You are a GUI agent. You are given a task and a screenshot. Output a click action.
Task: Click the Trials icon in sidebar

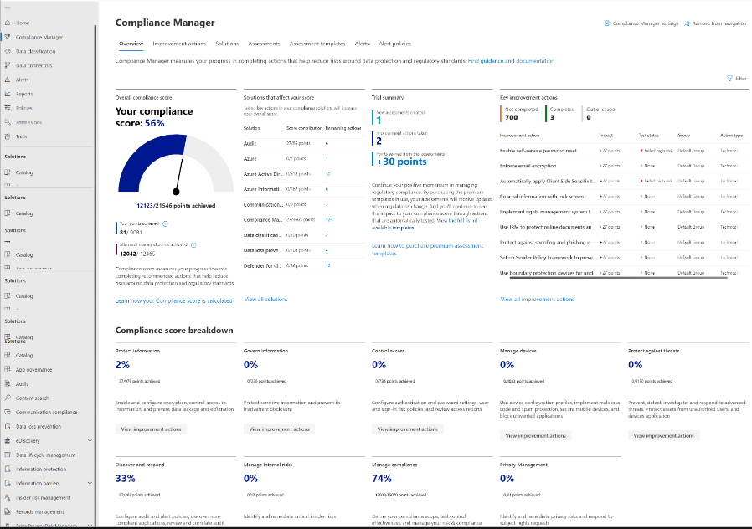coord(8,136)
